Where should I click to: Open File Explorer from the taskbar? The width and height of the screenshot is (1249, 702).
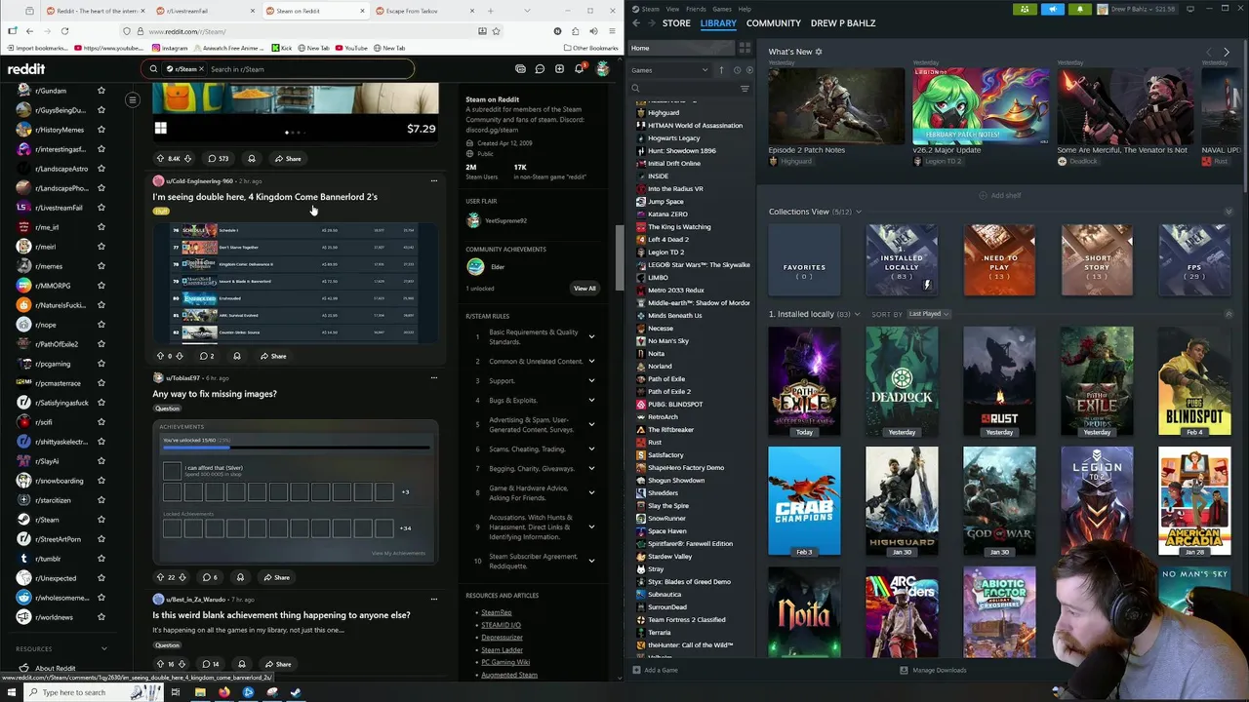[200, 692]
